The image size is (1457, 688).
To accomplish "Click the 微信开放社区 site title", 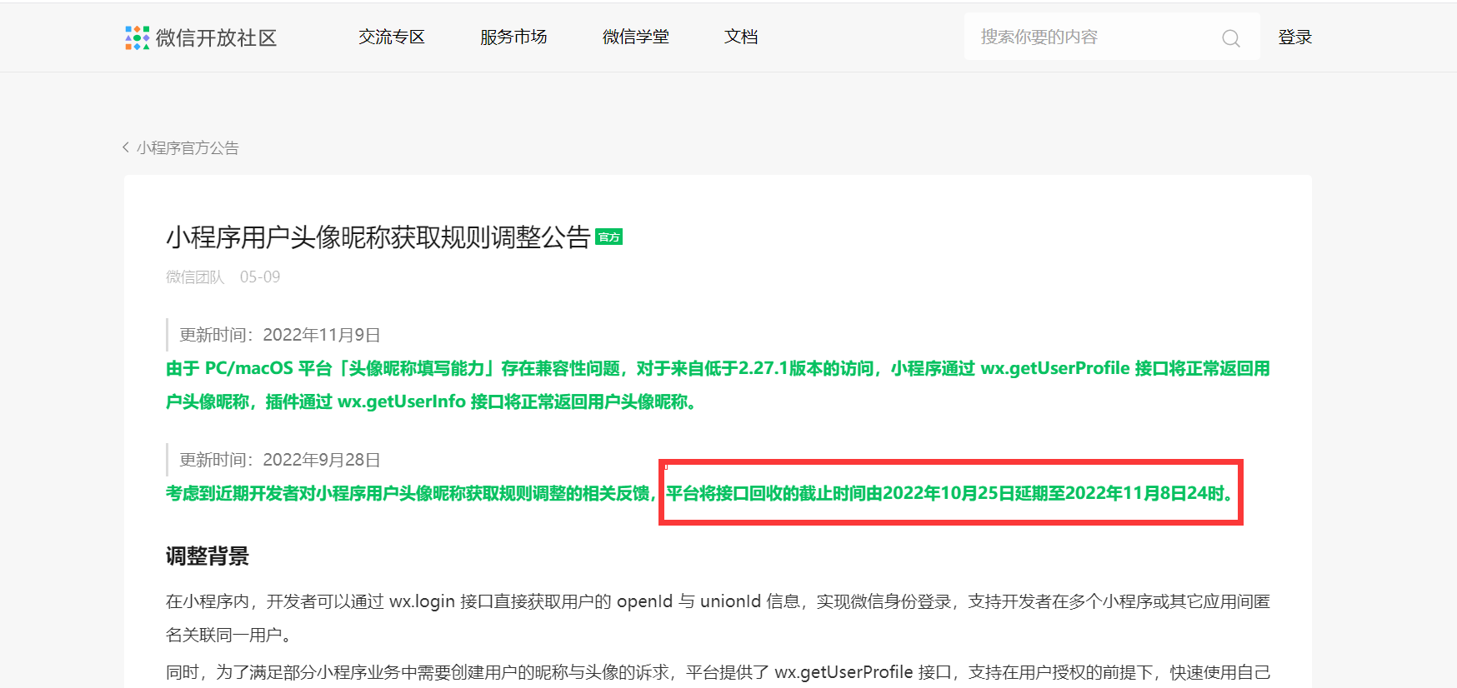I will coord(216,37).
